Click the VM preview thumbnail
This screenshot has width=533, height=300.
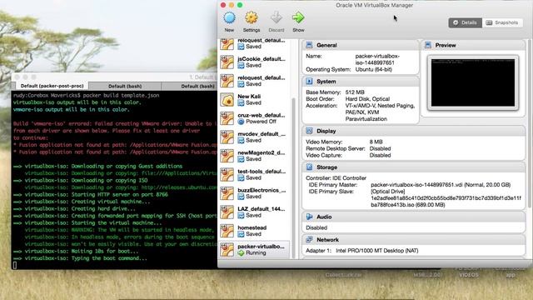tap(473, 82)
